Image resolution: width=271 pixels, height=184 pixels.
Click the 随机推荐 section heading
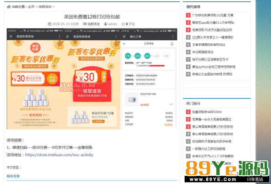pos(193,7)
